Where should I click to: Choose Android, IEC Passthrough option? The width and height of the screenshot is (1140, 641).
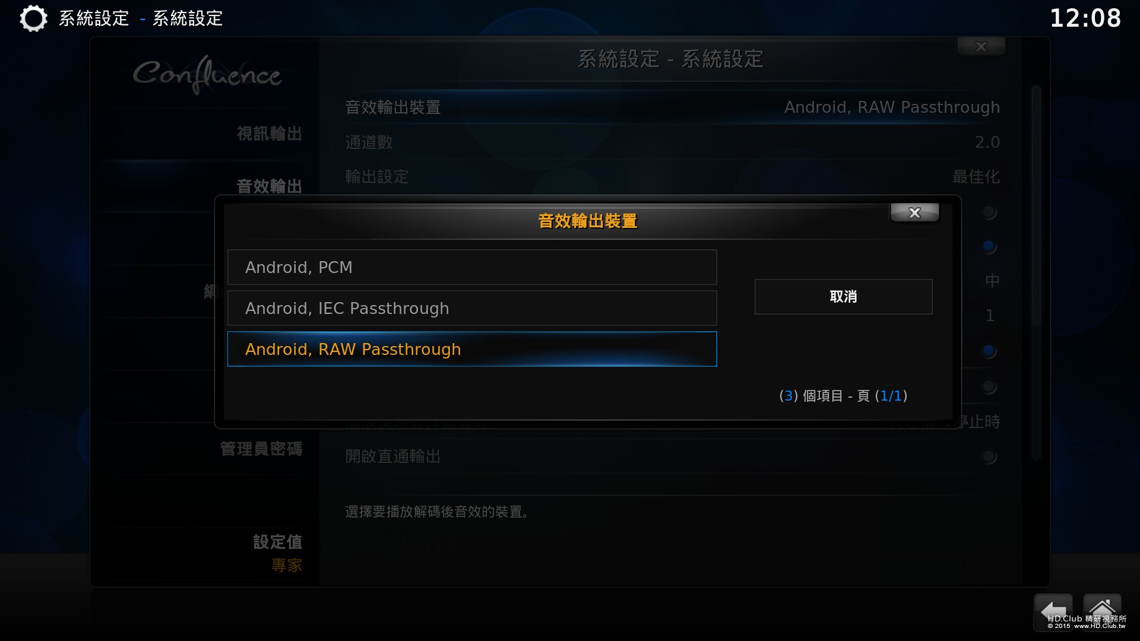click(x=472, y=308)
